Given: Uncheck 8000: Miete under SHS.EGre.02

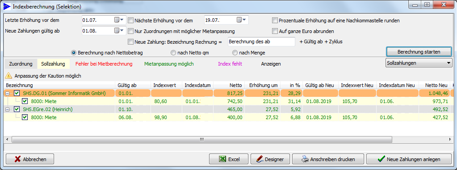Looking at the screenshot, I should pos(25,117).
